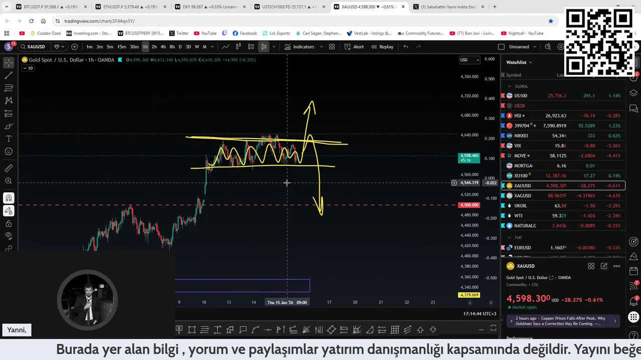Select UKOIL in the watchlist
The width and height of the screenshot is (641, 360).
click(x=563, y=205)
